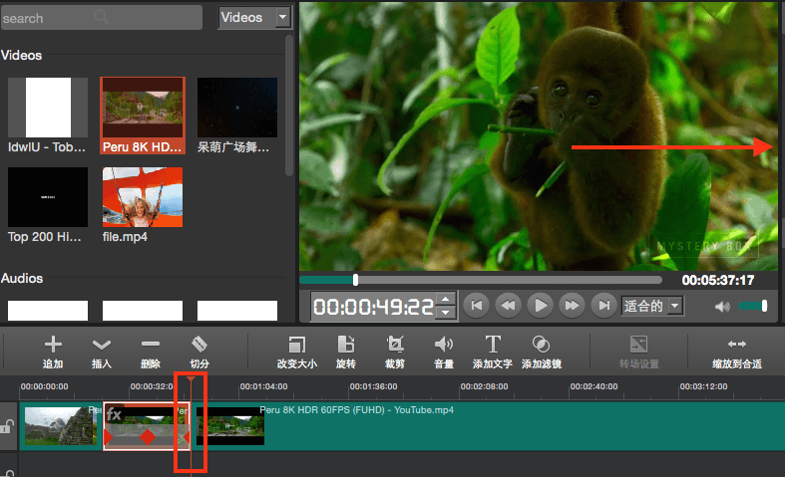This screenshot has width=785, height=477.
Task: Click the 添加文字 (add text) icon
Action: pos(493,344)
